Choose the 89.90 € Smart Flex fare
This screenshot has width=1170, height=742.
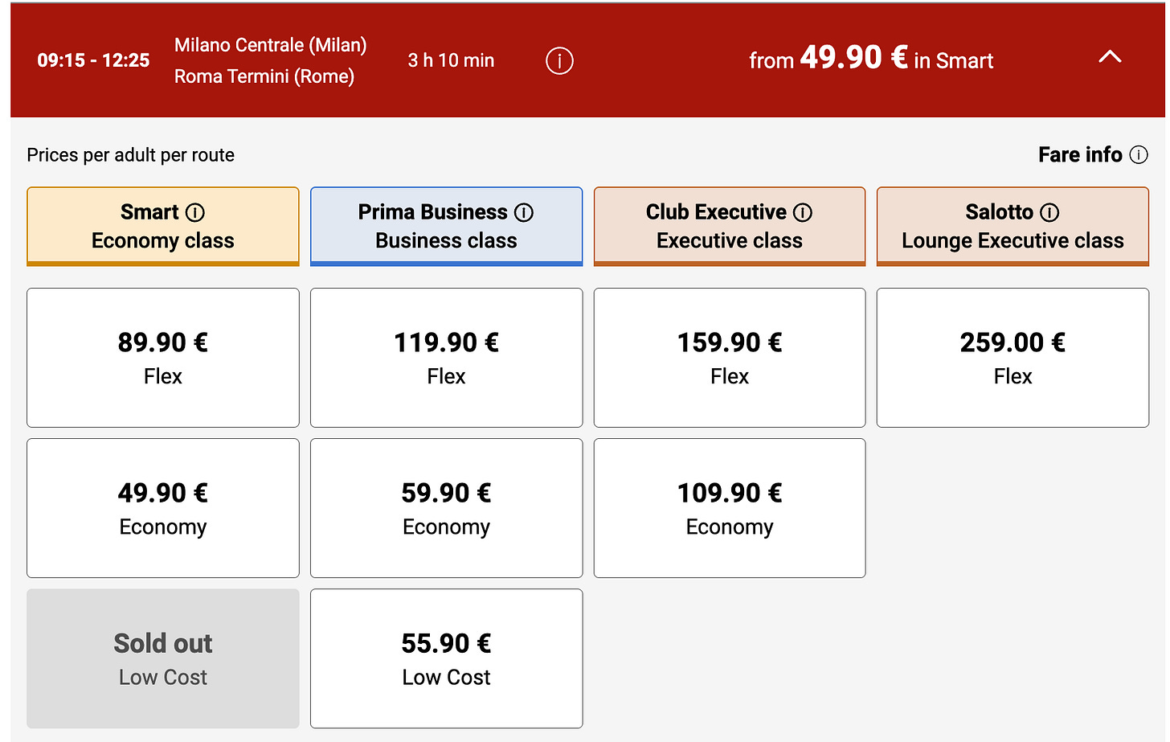(x=162, y=357)
